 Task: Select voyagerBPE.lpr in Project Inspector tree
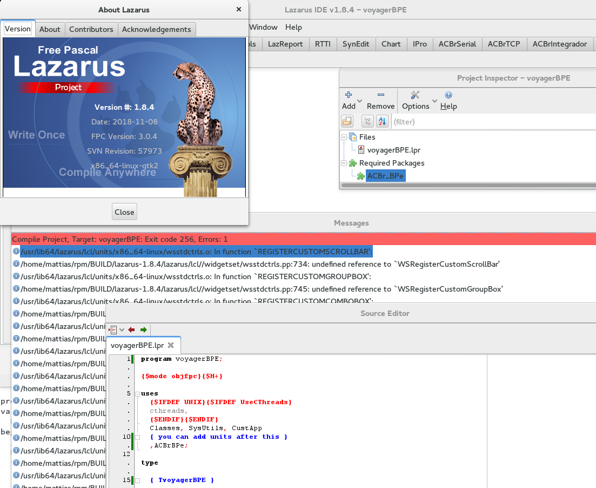coord(394,150)
